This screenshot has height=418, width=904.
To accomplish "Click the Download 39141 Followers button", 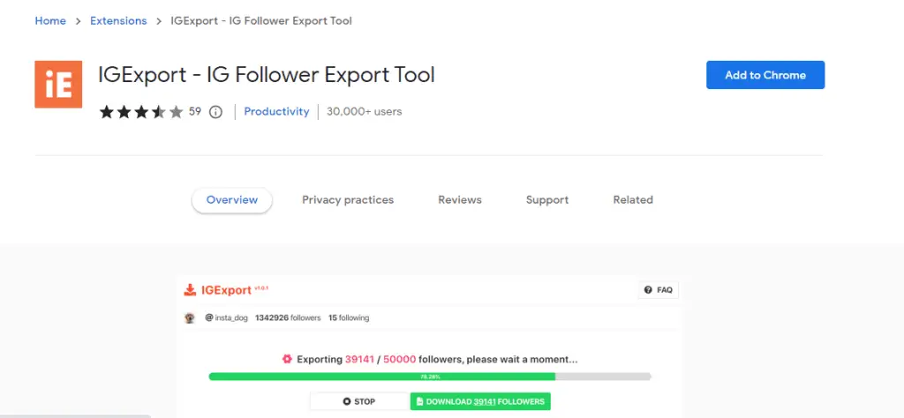I will pos(480,401).
